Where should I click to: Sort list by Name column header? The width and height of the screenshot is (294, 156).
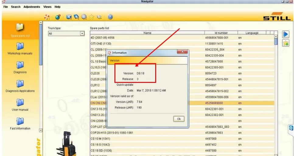[x=147, y=33]
